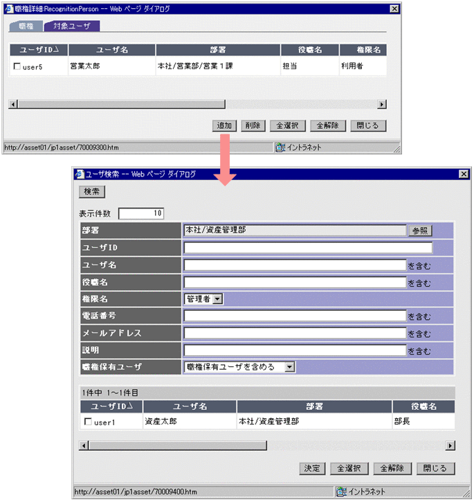Switch to the 職権 tab
474x502 pixels.
[26, 26]
